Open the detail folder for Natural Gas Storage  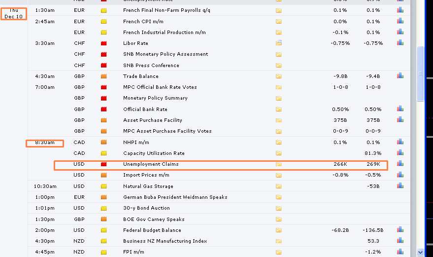click(x=279, y=186)
